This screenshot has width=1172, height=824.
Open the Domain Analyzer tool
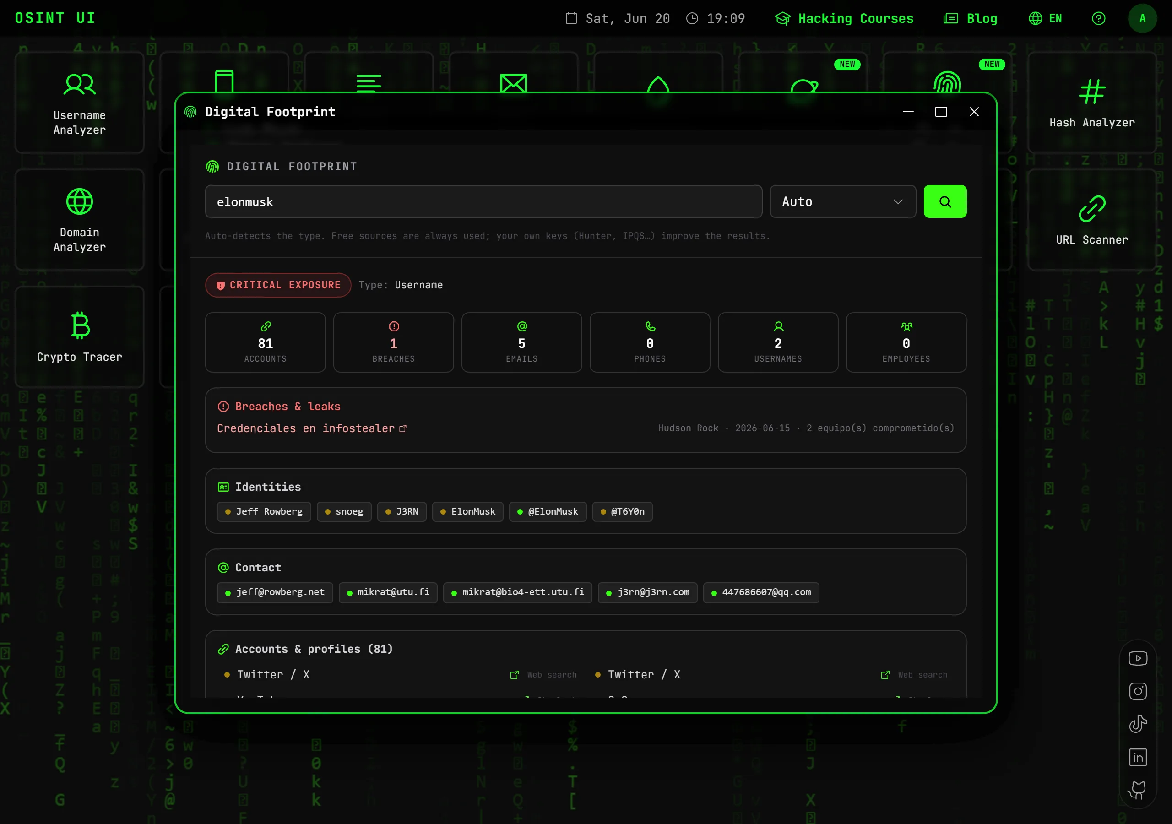(x=80, y=220)
